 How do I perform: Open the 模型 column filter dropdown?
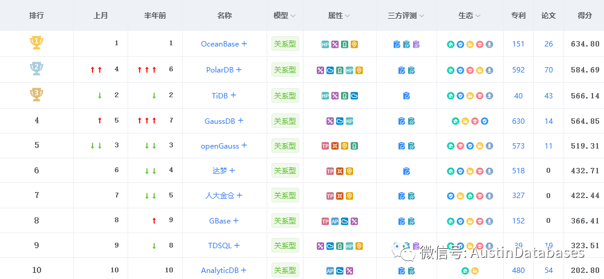click(x=293, y=16)
